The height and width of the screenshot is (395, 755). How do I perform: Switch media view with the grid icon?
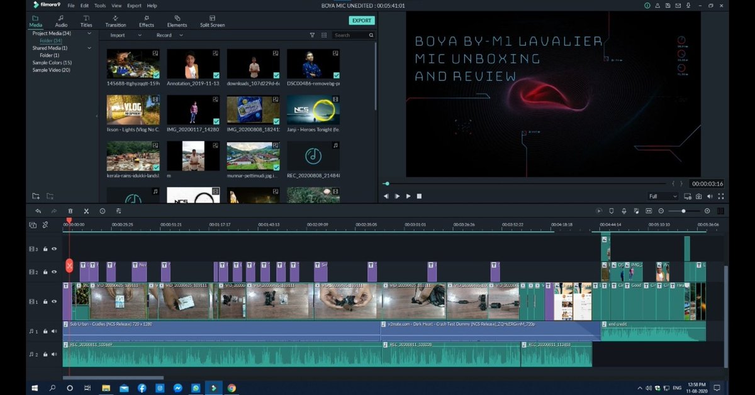pos(324,35)
